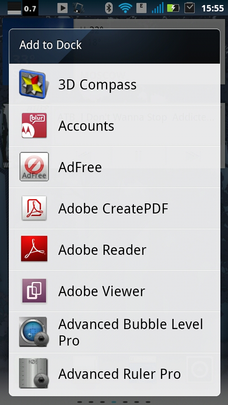Tap the 3D Compass app icon
Screen dimensions: 228x405
pyautogui.click(x=34, y=84)
